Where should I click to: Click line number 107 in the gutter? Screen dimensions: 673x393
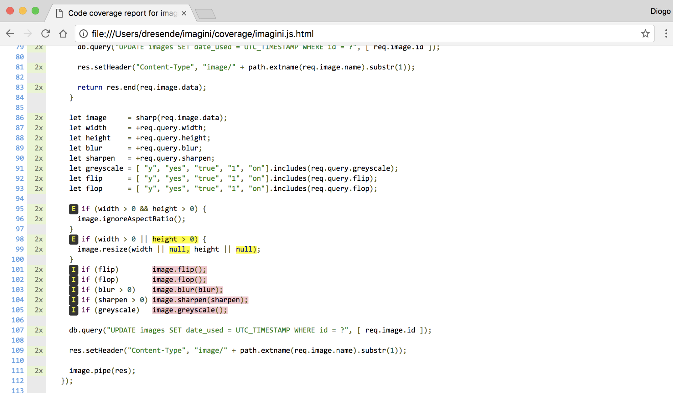18,330
